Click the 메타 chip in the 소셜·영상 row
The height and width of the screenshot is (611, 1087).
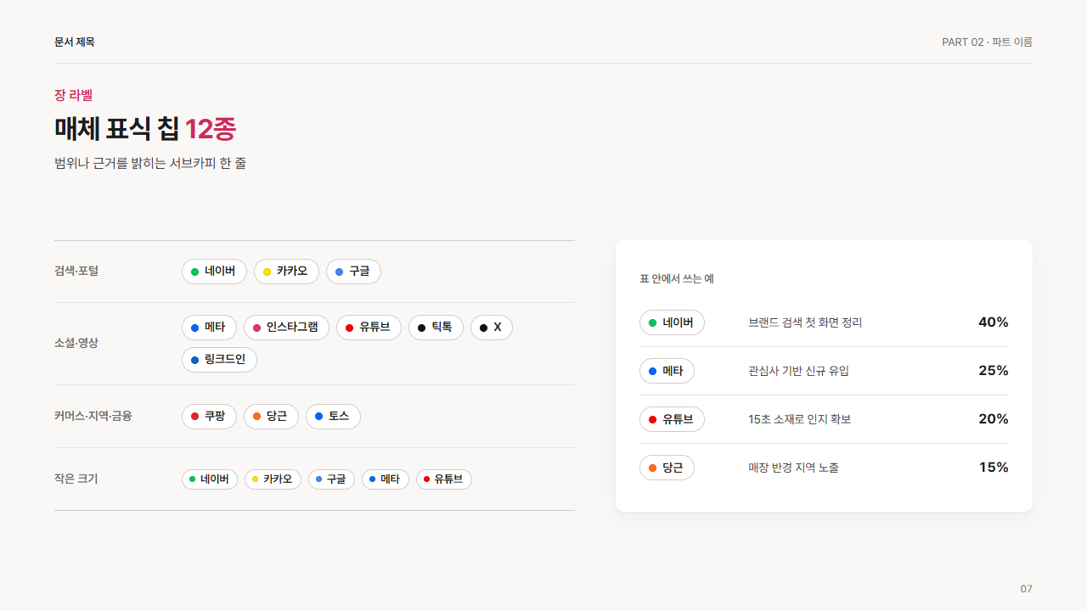click(209, 328)
